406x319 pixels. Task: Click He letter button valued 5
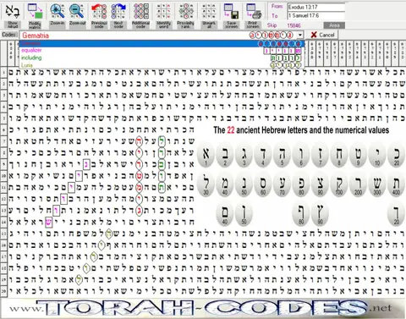coord(283,155)
